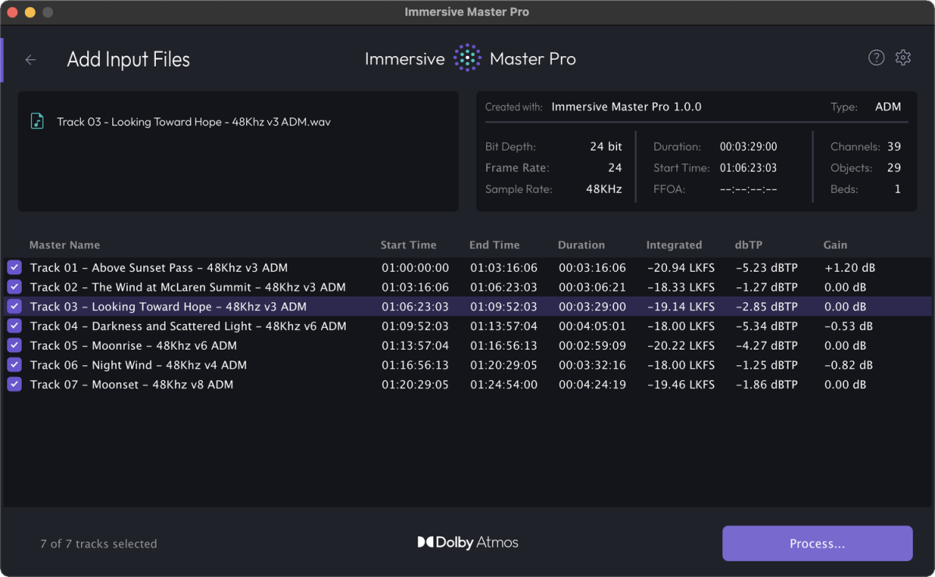Screen dimensions: 935x577
Task: Click the −20.22 LKFS value for Moonrise
Action: [680, 345]
